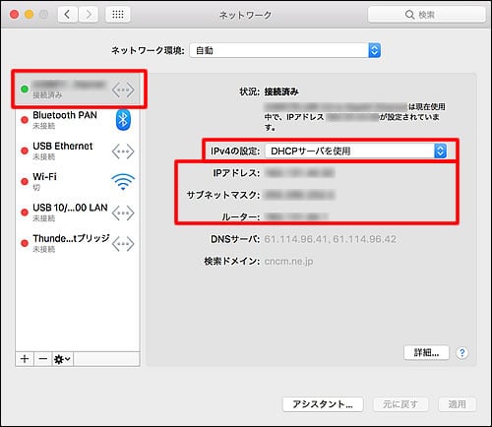
Task: Select USB 10/...00 LAN service
Action: [78, 213]
